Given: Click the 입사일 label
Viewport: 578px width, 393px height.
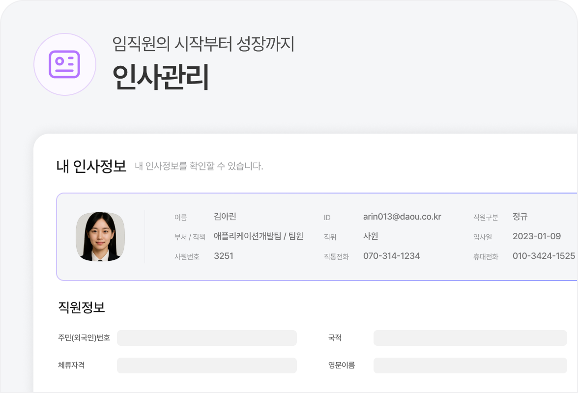Looking at the screenshot, I should coord(483,237).
